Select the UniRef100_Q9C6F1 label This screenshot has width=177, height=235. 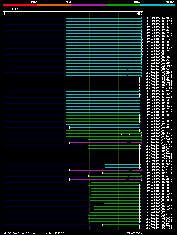[x=159, y=94]
